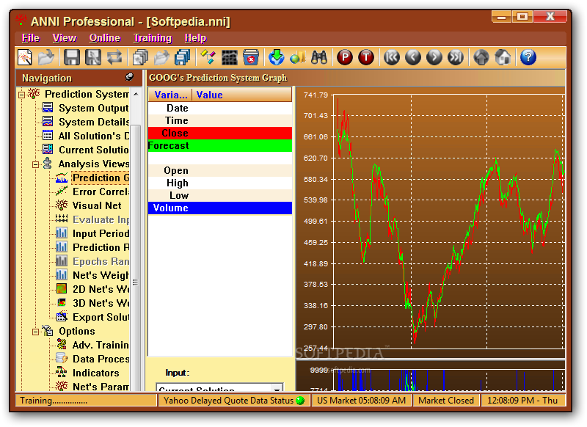Click Market Closed status bar entry

446,401
